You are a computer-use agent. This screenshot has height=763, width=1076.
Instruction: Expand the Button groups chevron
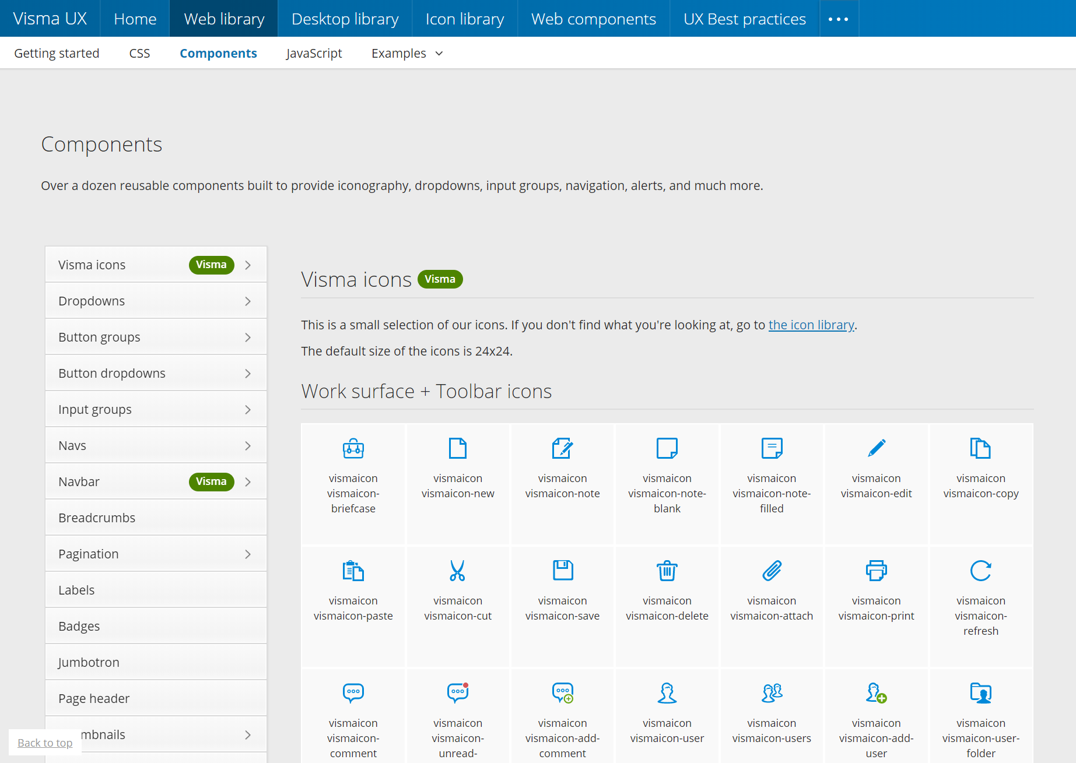[x=248, y=337]
